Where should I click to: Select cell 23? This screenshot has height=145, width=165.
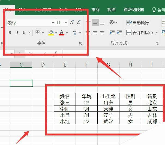[87, 102]
